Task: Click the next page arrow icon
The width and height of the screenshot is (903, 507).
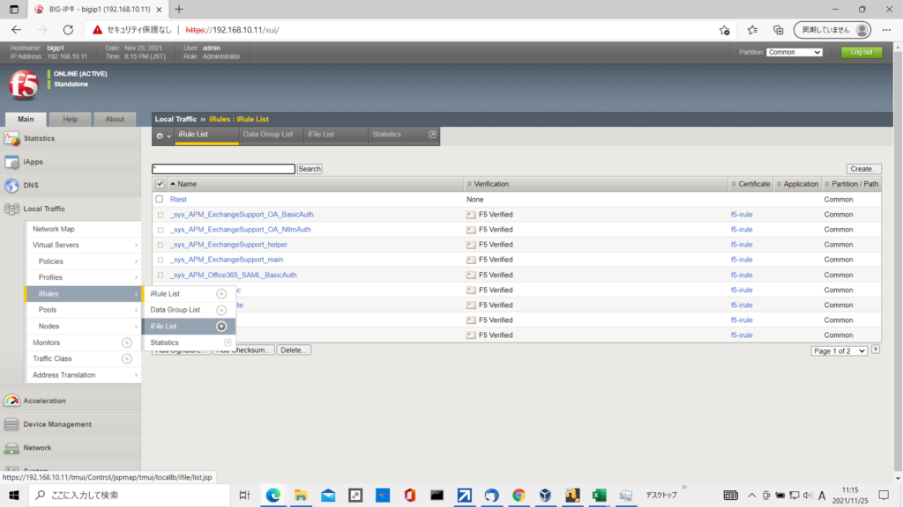Action: click(876, 349)
